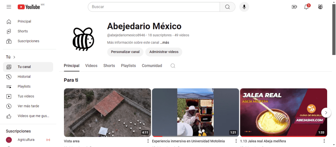Open the account avatar menu

321,7
